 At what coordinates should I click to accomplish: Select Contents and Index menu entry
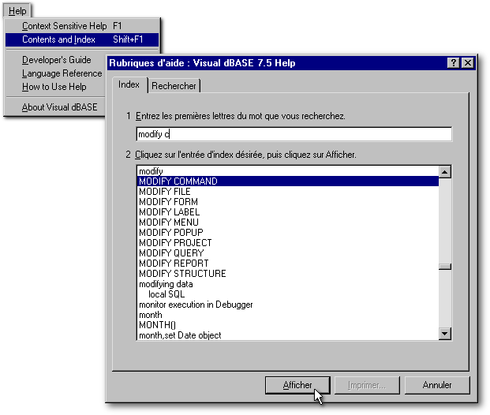[82, 39]
